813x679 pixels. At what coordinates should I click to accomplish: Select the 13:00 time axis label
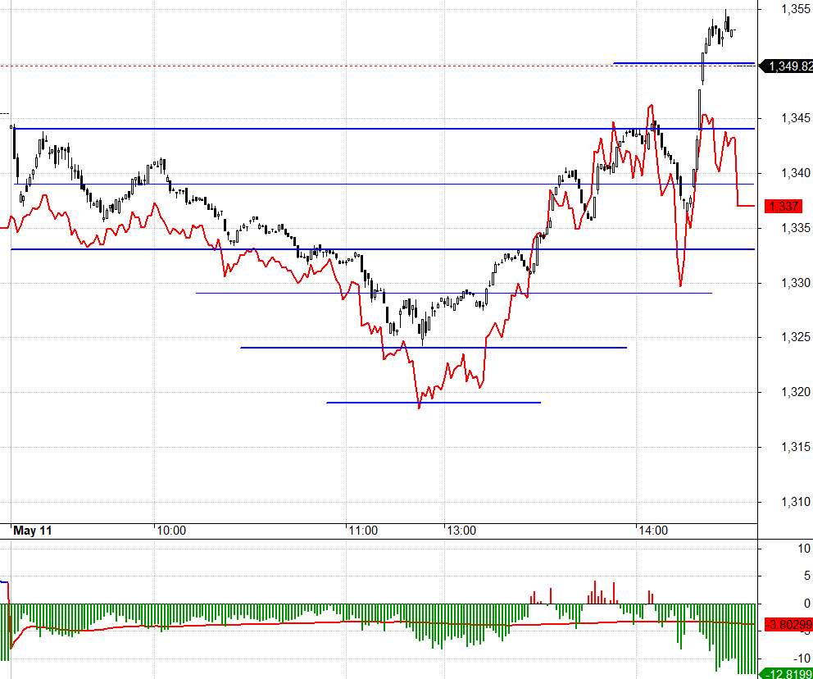click(461, 531)
